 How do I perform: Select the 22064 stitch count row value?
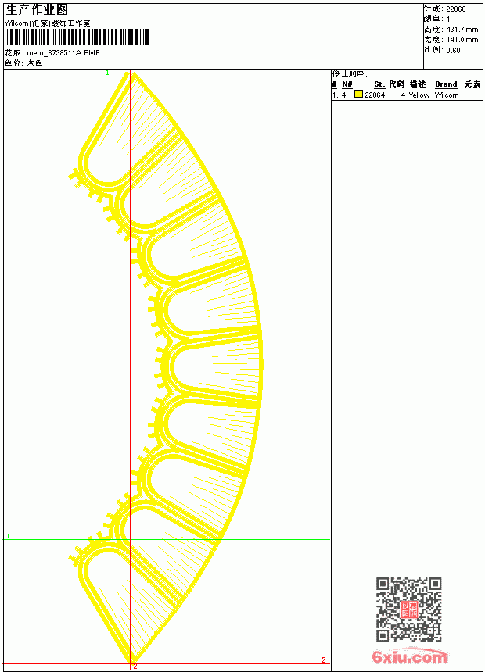coord(375,95)
